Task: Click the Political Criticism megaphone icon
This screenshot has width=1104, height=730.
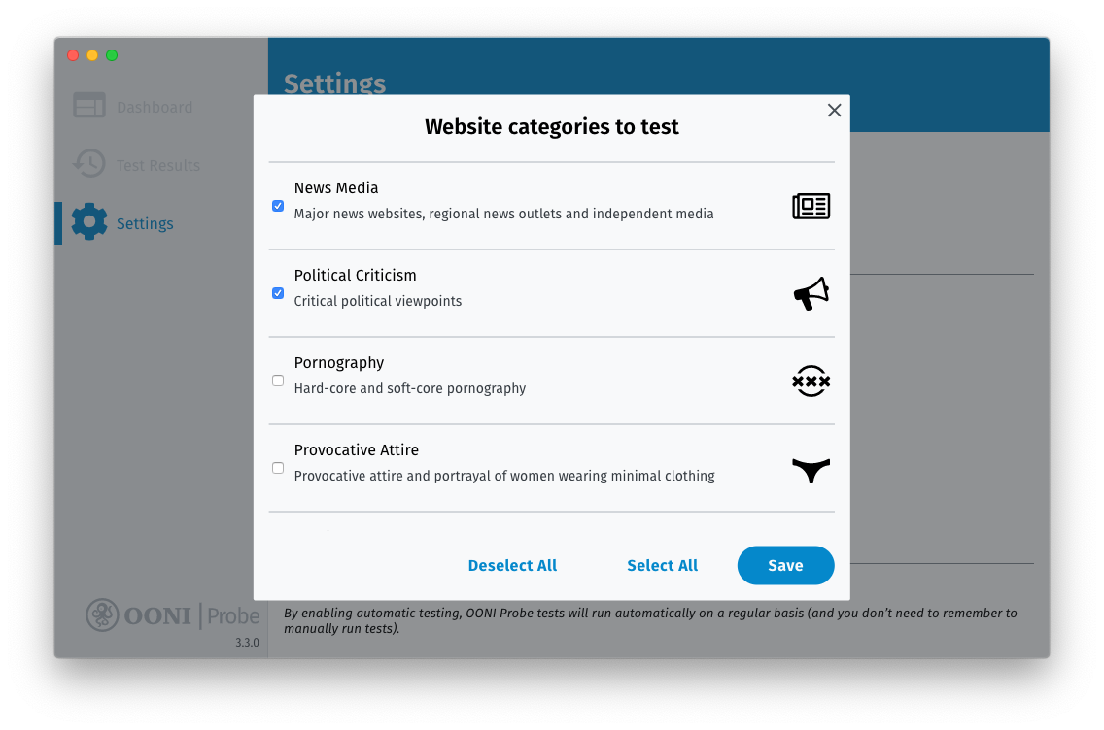Action: click(811, 293)
